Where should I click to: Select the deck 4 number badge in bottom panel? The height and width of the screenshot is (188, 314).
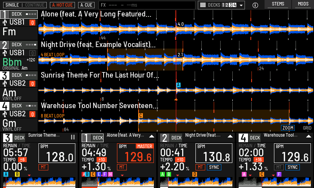click(243, 137)
